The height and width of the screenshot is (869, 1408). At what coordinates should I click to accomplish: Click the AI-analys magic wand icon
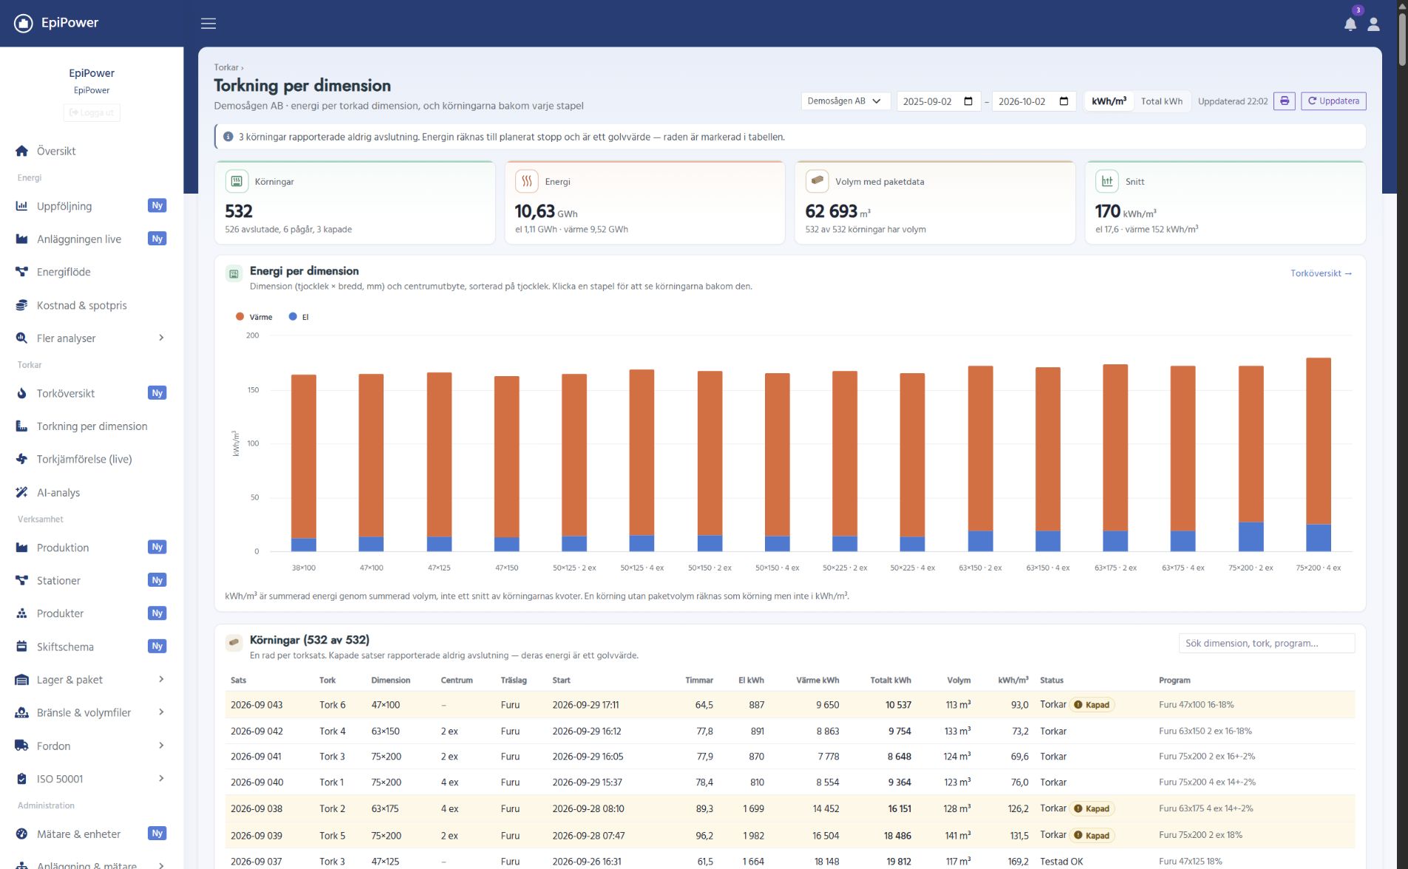coord(22,492)
